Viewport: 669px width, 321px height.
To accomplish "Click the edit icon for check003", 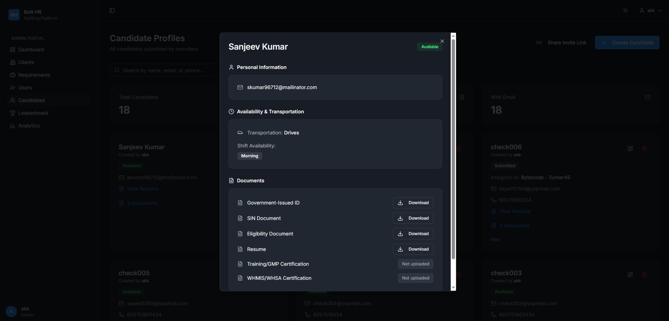I will 630,275.
